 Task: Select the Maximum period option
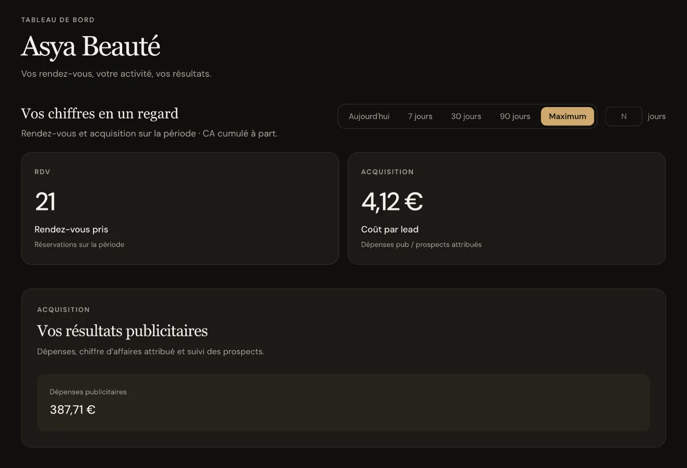coord(567,116)
